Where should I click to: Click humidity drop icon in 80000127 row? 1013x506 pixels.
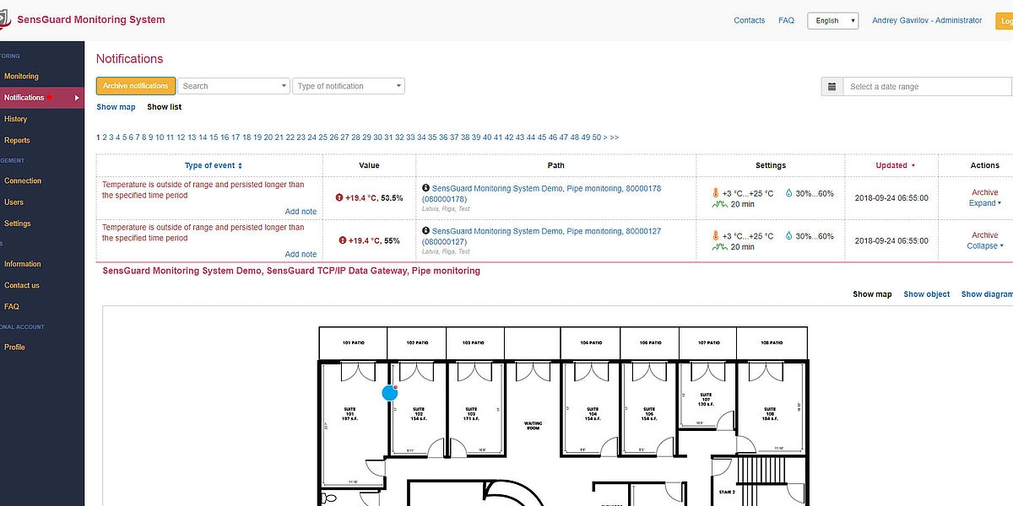point(788,236)
